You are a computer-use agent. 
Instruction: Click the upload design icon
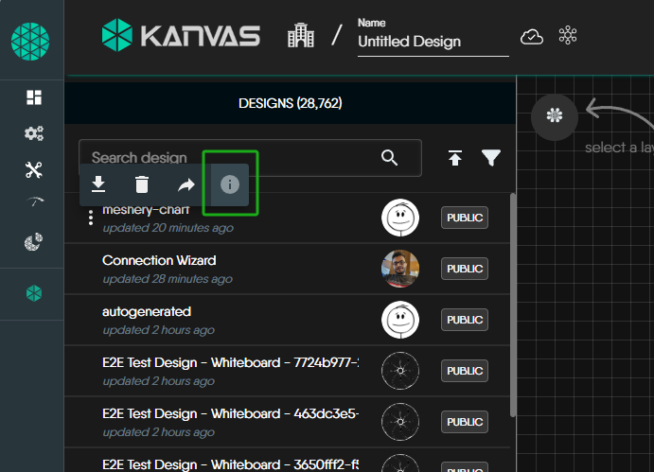click(455, 158)
